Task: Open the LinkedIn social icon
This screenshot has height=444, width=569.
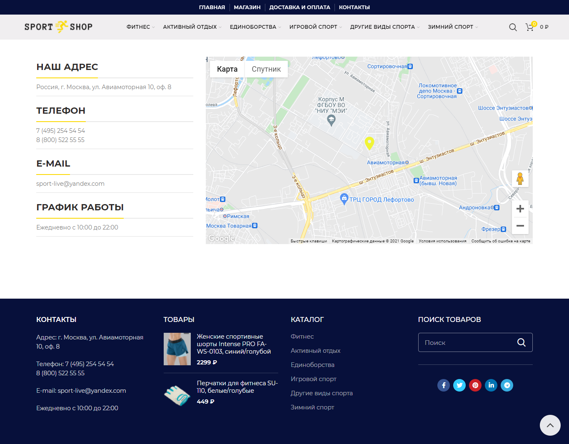Action: [x=491, y=385]
